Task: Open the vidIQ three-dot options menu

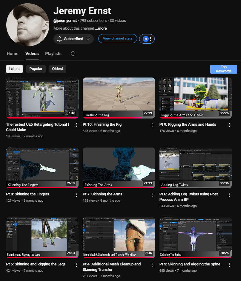Action: click(x=151, y=39)
